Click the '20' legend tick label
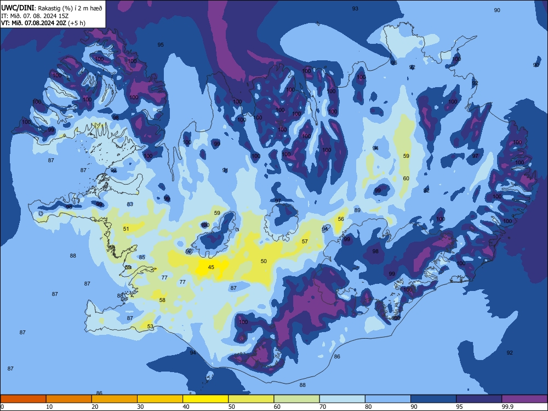Viewport: 548px width, 411px height. [x=95, y=407]
